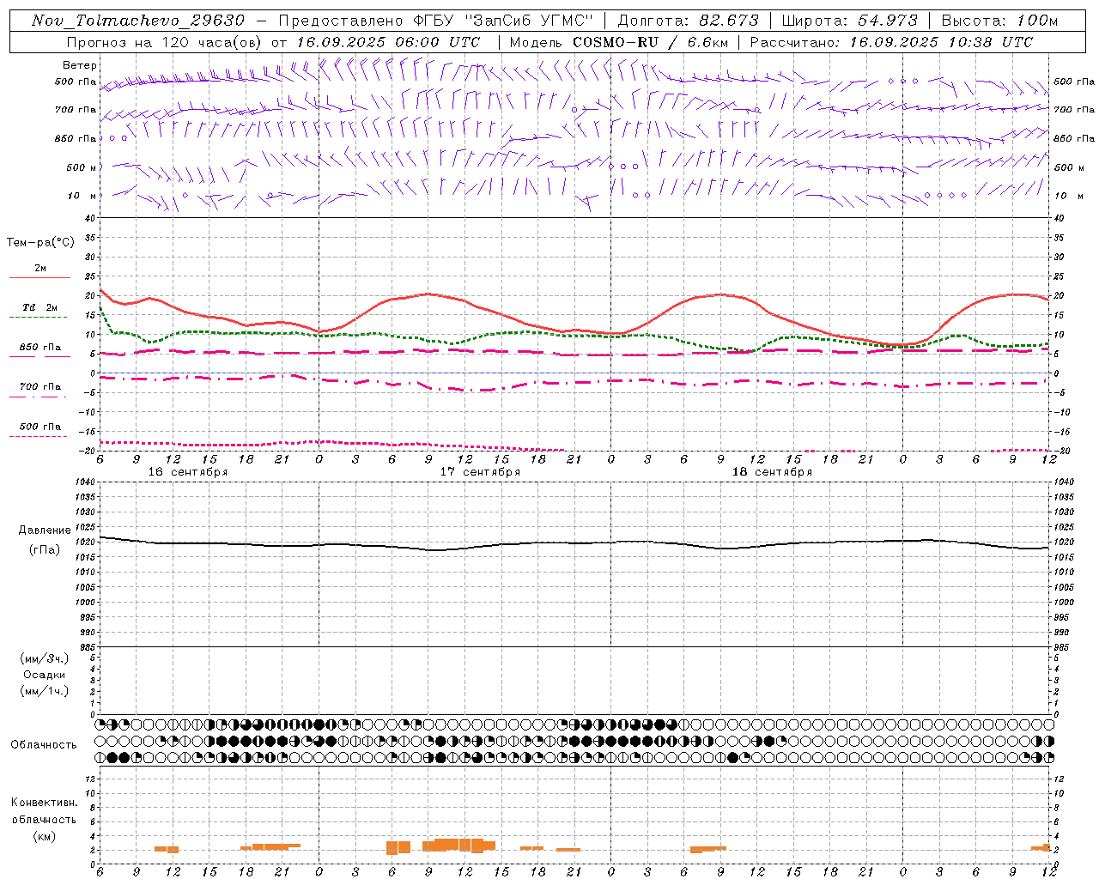Click the Осадки panel label
The image size is (1099, 879).
click(45, 675)
